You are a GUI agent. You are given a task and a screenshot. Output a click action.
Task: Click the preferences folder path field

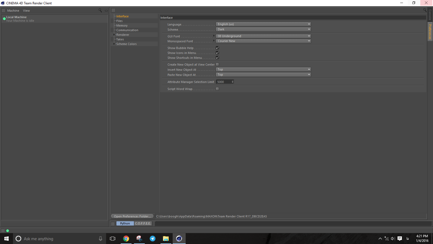pyautogui.click(x=291, y=216)
